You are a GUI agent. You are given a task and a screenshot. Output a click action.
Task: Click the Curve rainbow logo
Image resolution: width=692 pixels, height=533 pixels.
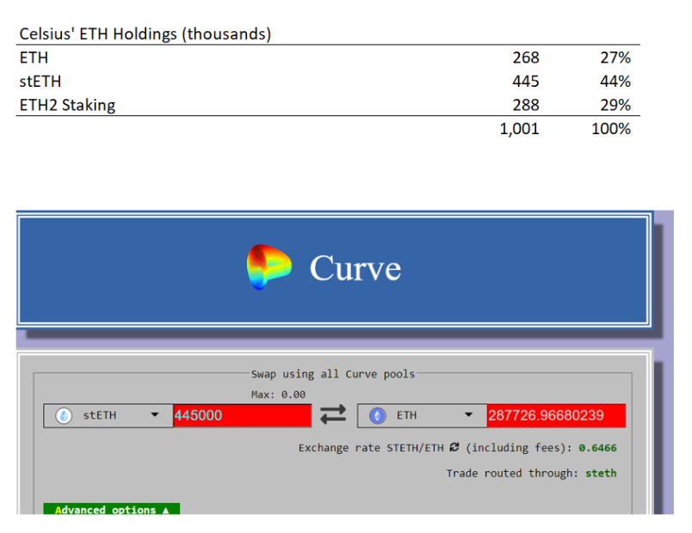[269, 267]
